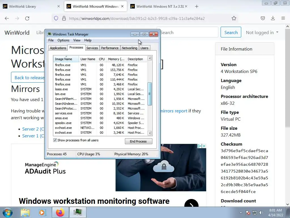Bookmark this page with the star icon
Image resolution: width=290 pixels, height=218 pixels.
[x=234, y=18]
